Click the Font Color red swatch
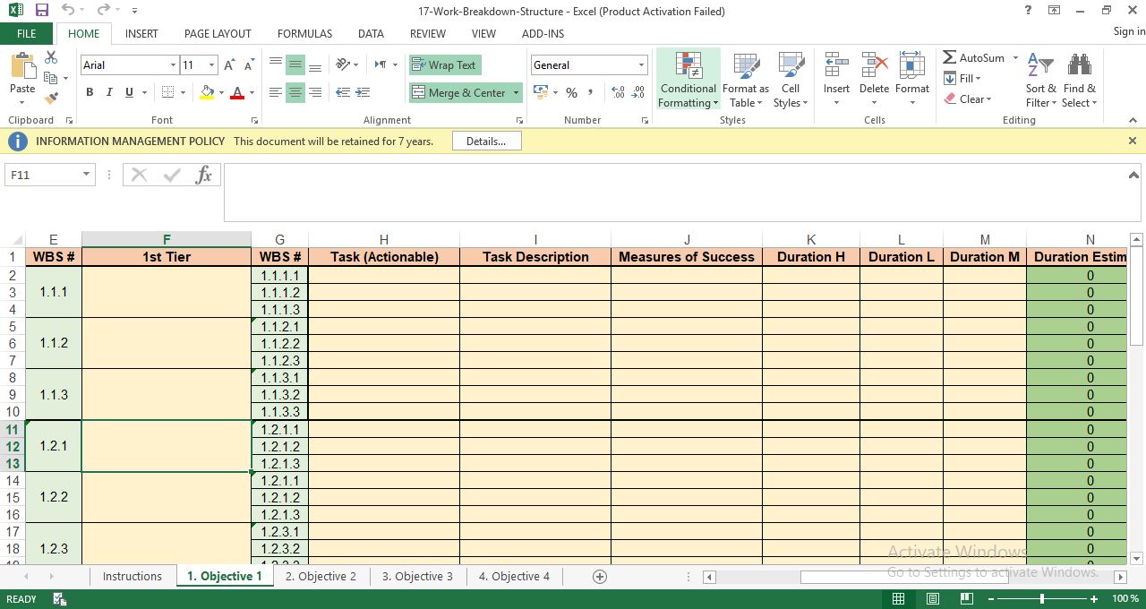The width and height of the screenshot is (1146, 609). click(237, 92)
